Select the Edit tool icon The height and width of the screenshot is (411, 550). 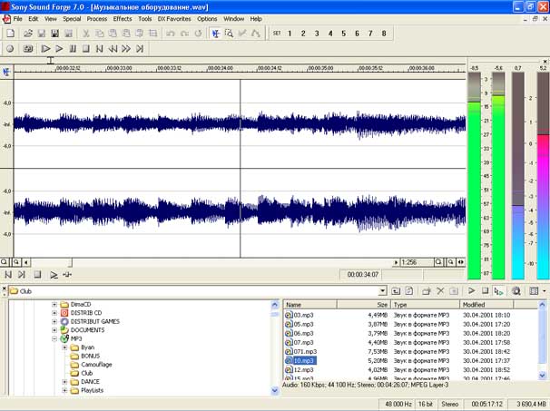(x=216, y=34)
